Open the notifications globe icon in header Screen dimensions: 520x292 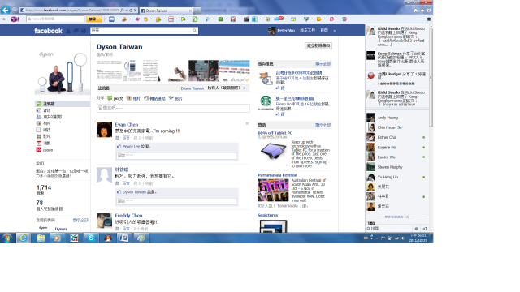(x=84, y=31)
